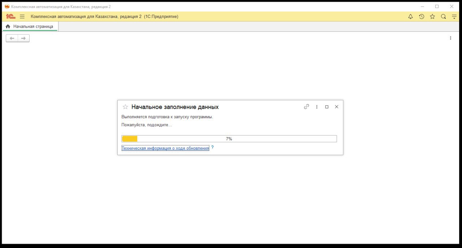Open the history clock icon
Screen dimensions: 462x248
pos(422,17)
